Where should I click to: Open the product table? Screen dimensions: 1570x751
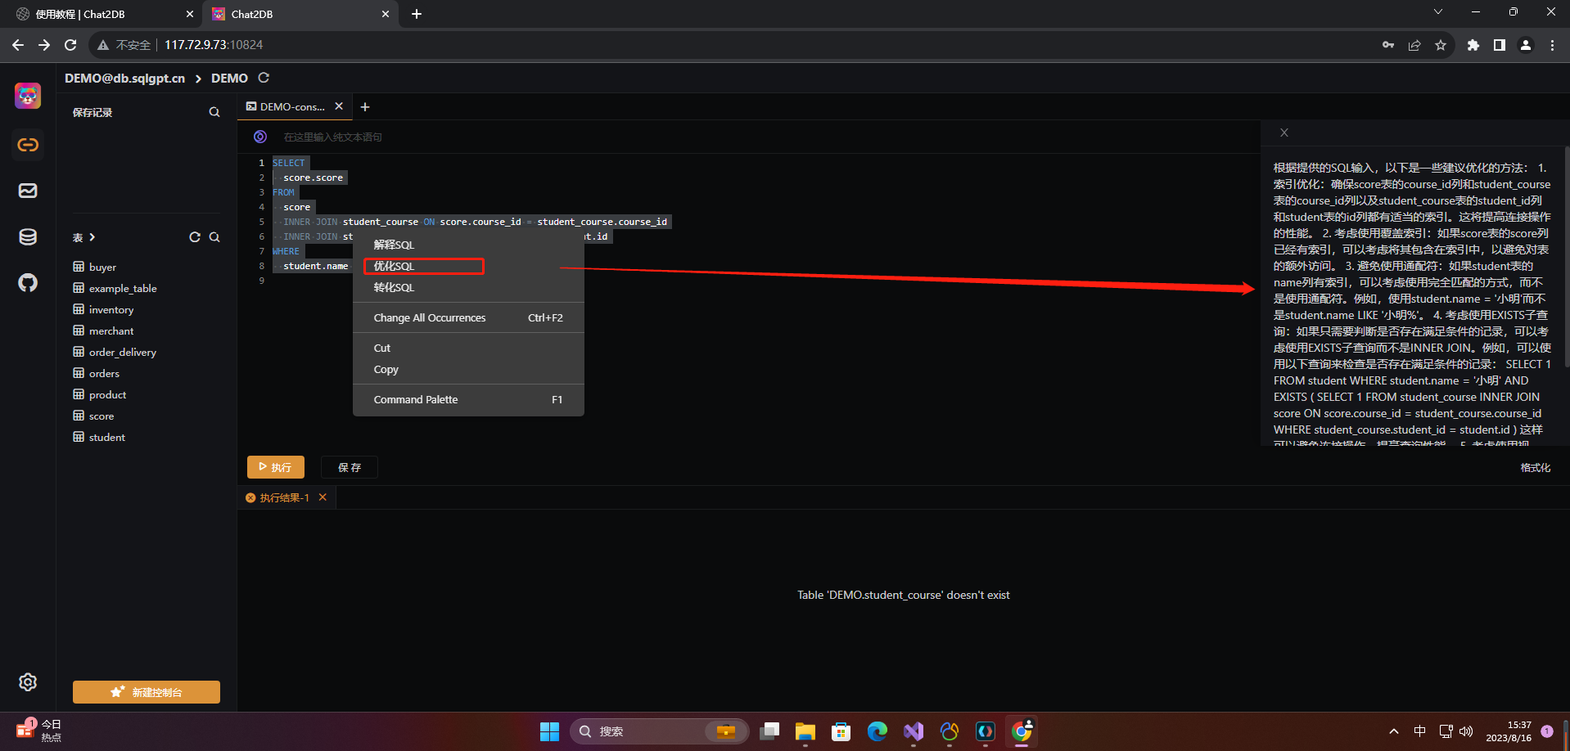pos(107,394)
